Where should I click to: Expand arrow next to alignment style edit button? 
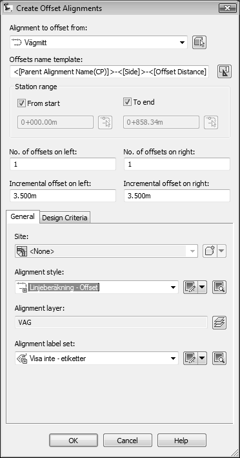pos(203,287)
